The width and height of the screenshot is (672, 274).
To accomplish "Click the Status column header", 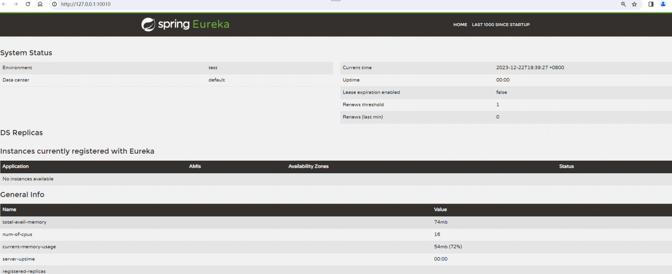I will (566, 166).
